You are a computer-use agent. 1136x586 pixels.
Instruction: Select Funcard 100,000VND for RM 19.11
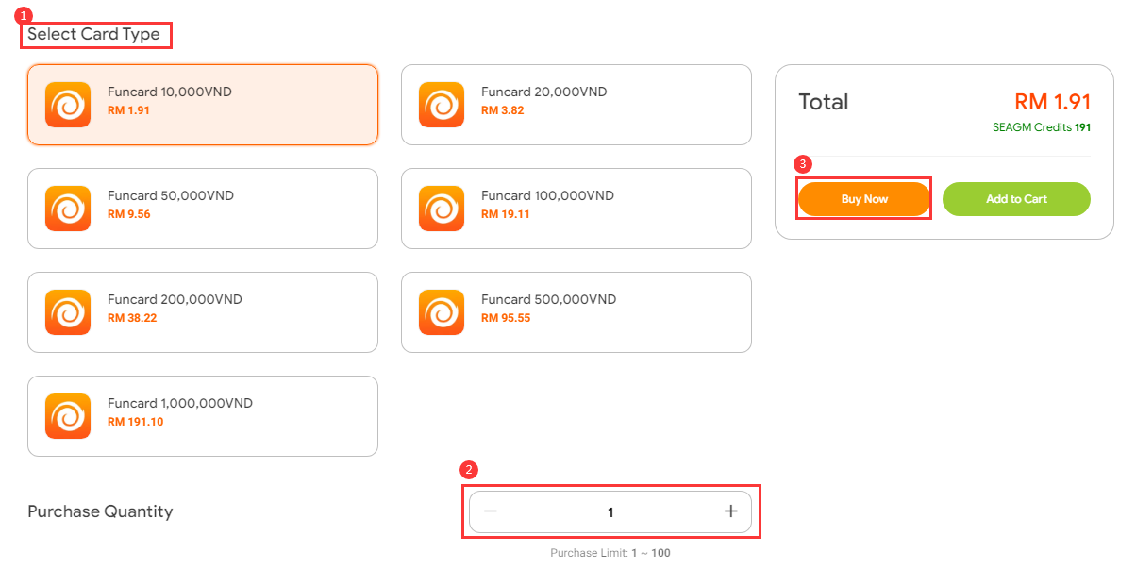click(576, 209)
